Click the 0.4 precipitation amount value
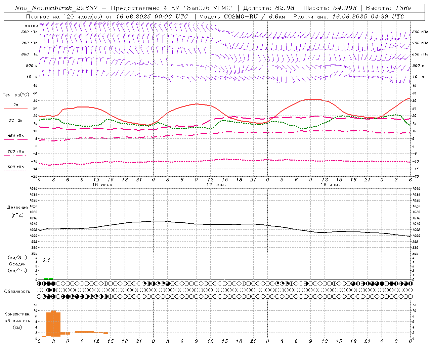 click(46, 260)
